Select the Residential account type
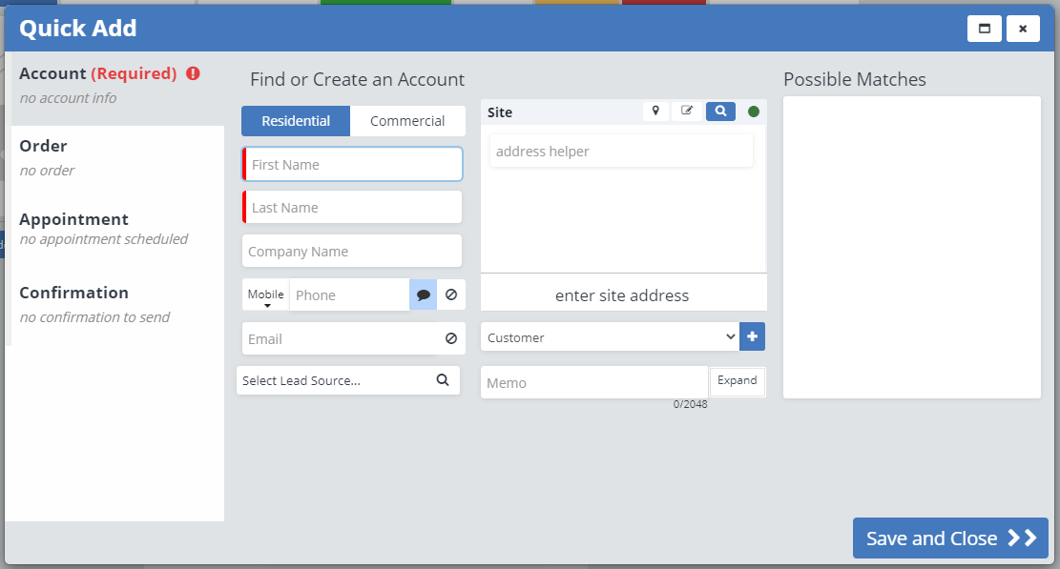This screenshot has height=569, width=1060. point(296,121)
